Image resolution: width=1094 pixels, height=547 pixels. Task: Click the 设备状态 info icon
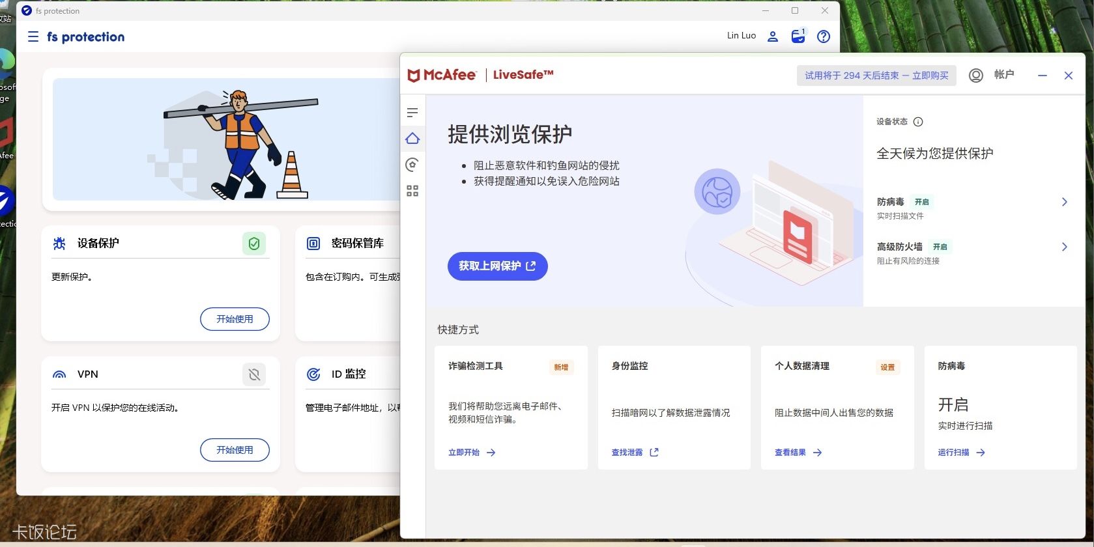pyautogui.click(x=918, y=122)
